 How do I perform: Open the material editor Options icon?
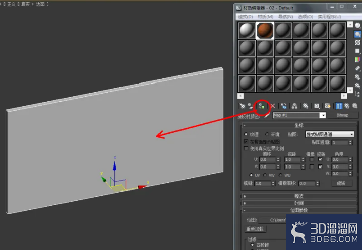click(x=357, y=77)
